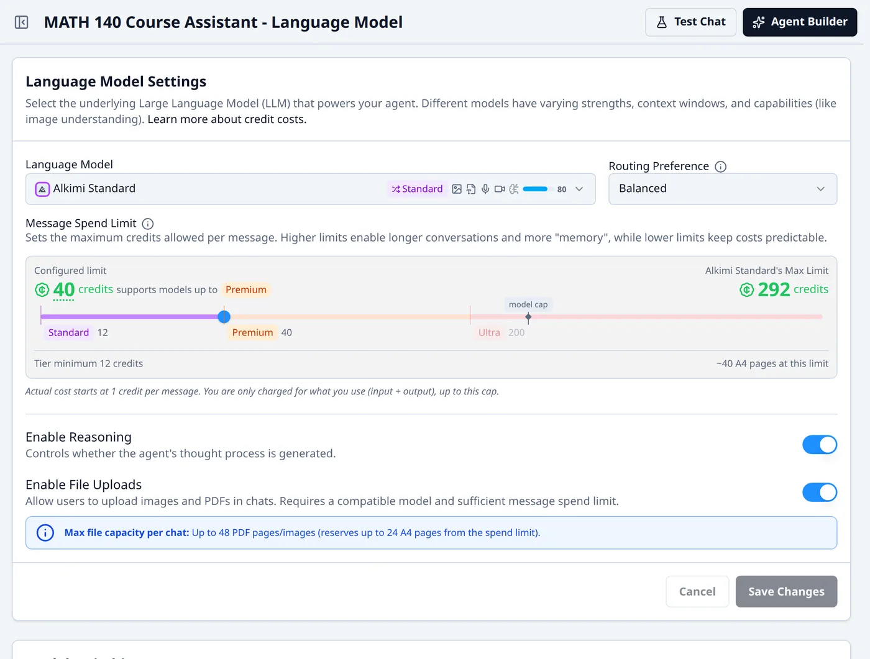
Task: Click the shuffle Standard tier badge
Action: [x=417, y=189]
